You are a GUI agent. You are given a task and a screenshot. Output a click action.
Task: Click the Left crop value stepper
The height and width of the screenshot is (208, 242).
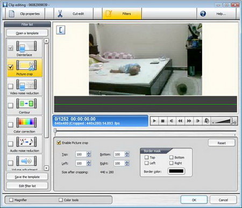click(89, 163)
